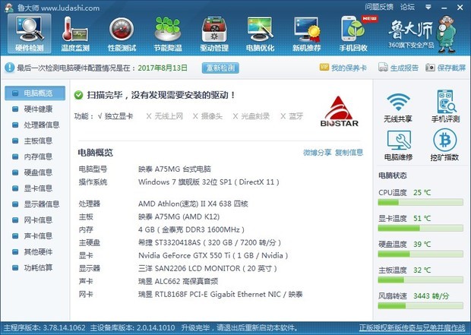Open the 节能降温 energy saving tab

[x=168, y=33]
